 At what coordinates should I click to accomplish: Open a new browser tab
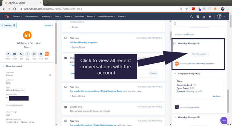[x=47, y=3]
